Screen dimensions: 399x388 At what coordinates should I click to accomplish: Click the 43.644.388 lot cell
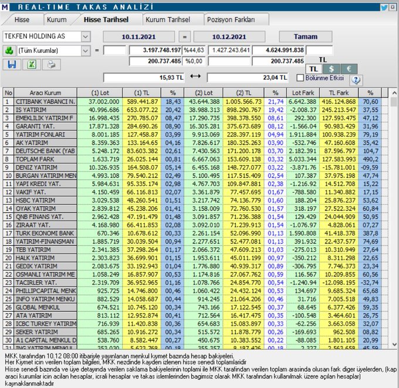[204, 102]
